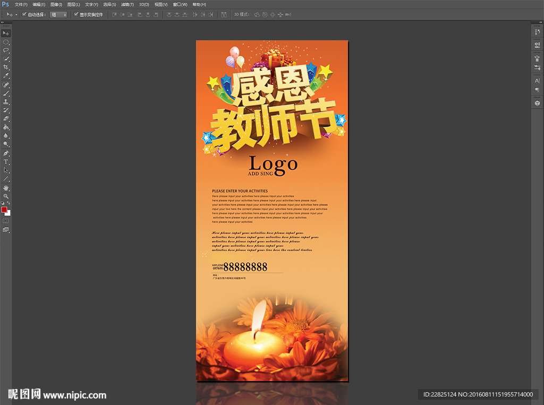Click the foreground red color swatch
The image size is (544, 405).
pyautogui.click(x=4, y=210)
